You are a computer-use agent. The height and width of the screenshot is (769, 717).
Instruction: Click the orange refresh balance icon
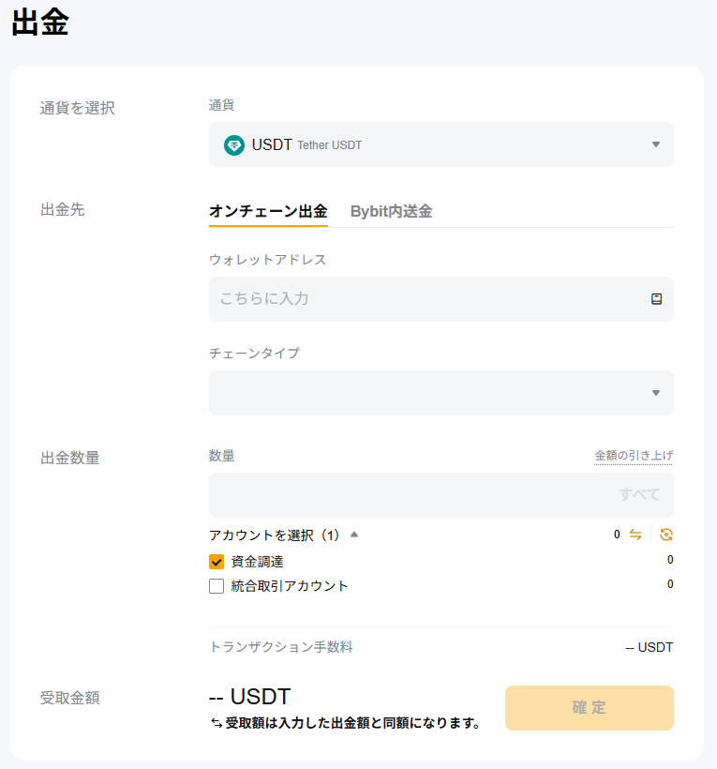coord(665,535)
